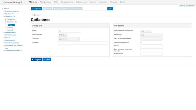Viewport: 196px width, 110px height.
Task: Expand the VIP tree node
Action: tap(4, 38)
